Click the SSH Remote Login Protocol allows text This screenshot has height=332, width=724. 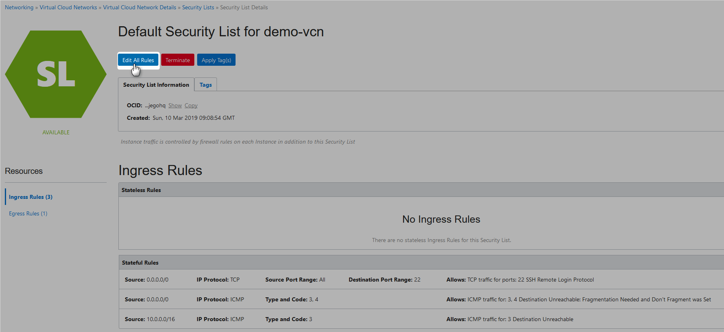[520, 280]
